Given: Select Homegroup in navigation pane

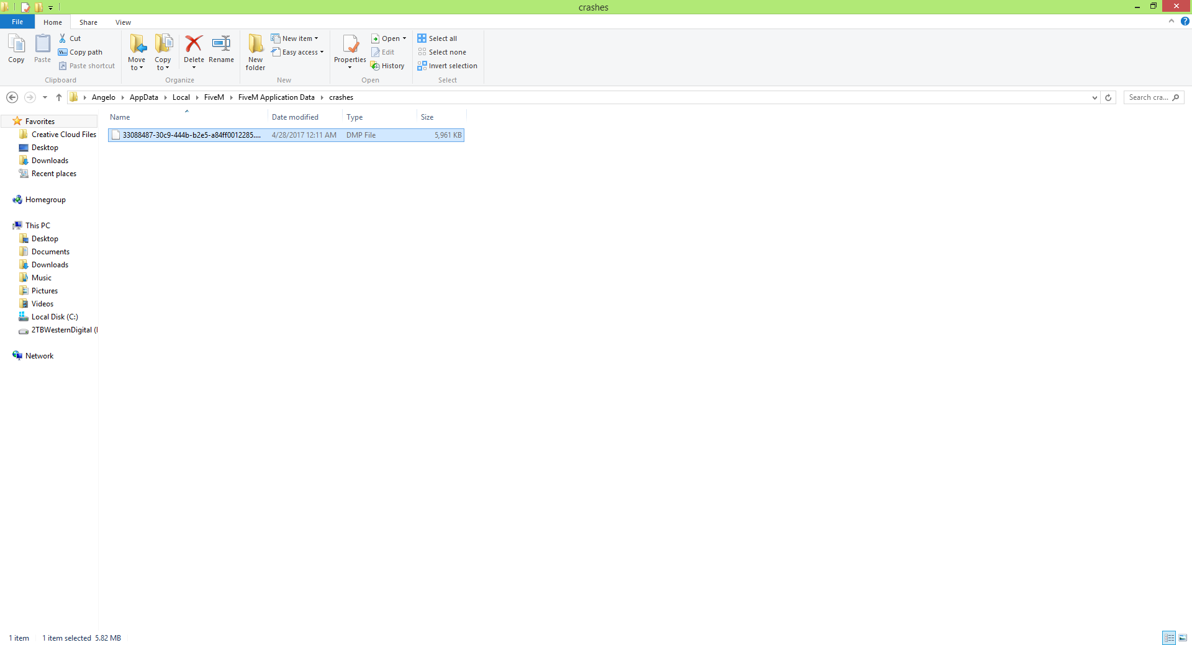Looking at the screenshot, I should coord(39,200).
